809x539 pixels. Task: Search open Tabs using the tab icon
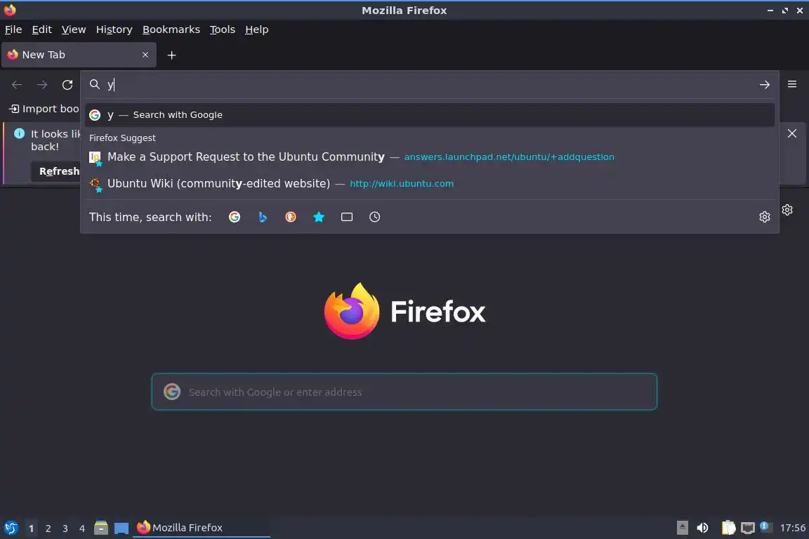347,217
